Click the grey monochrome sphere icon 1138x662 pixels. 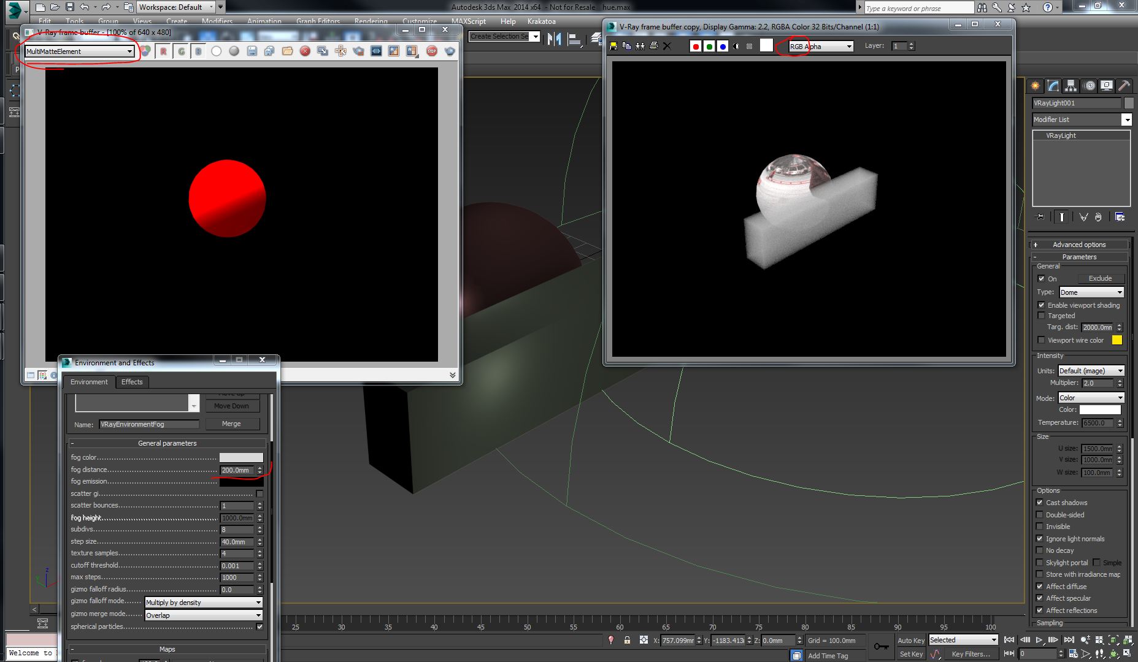click(234, 51)
